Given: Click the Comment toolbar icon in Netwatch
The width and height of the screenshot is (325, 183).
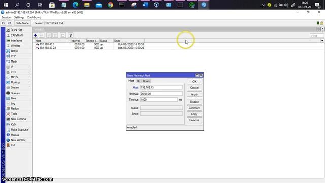Looking at the screenshot, I should 63,35.
